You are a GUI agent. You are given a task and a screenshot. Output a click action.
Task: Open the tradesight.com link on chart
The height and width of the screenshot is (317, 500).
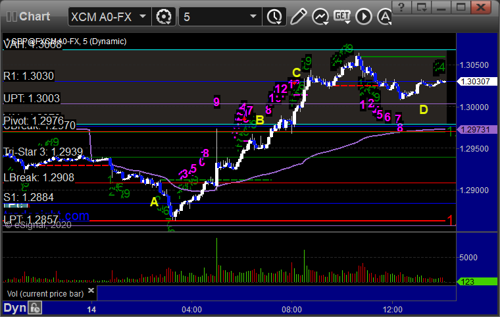point(47,214)
